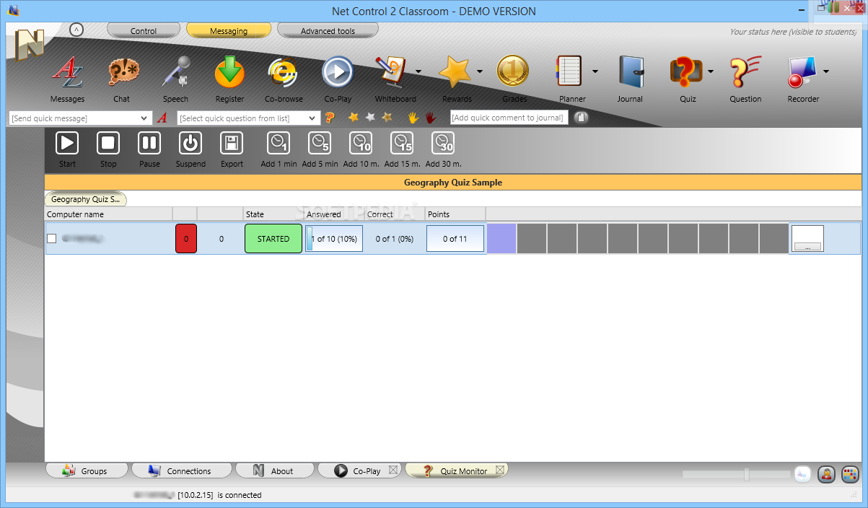Open the Select quick question dropdown list
The height and width of the screenshot is (508, 868).
[x=312, y=118]
